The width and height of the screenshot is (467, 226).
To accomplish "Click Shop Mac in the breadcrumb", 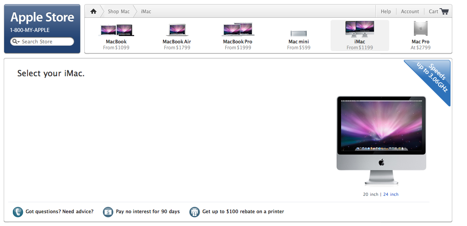I will 119,11.
